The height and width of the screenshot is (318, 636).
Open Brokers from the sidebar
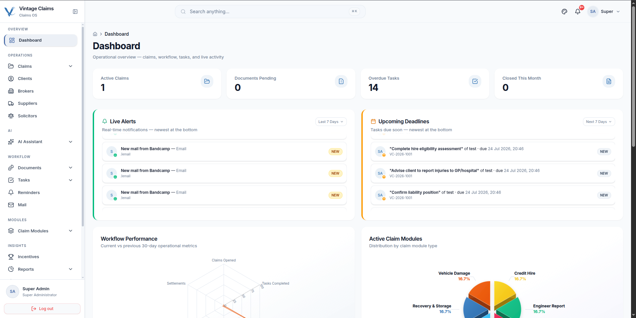click(x=41, y=91)
